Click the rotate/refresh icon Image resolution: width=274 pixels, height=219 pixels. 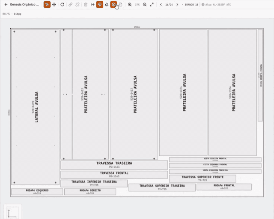click(x=62, y=5)
